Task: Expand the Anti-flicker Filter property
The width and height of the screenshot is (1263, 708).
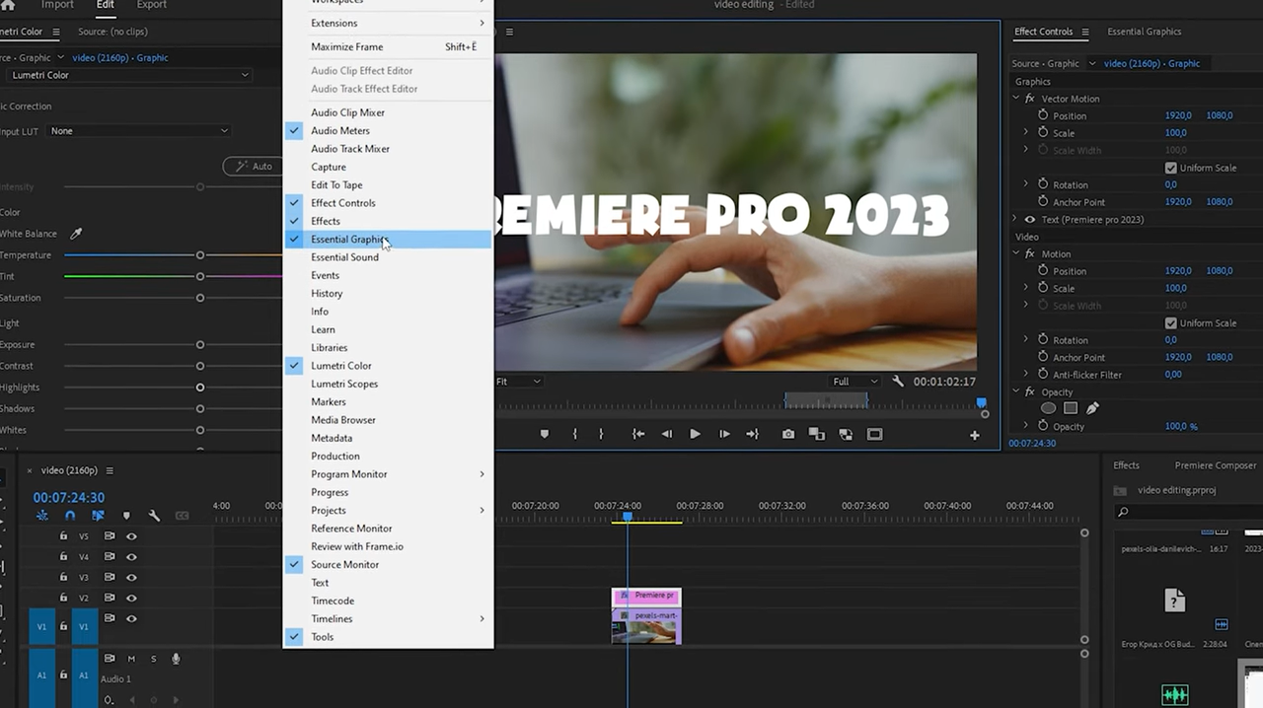Action: (x=1026, y=375)
